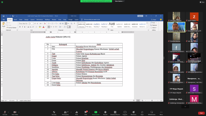The width and height of the screenshot is (206, 116).
Task: Click the red font color swatch
Action: coord(43,27)
